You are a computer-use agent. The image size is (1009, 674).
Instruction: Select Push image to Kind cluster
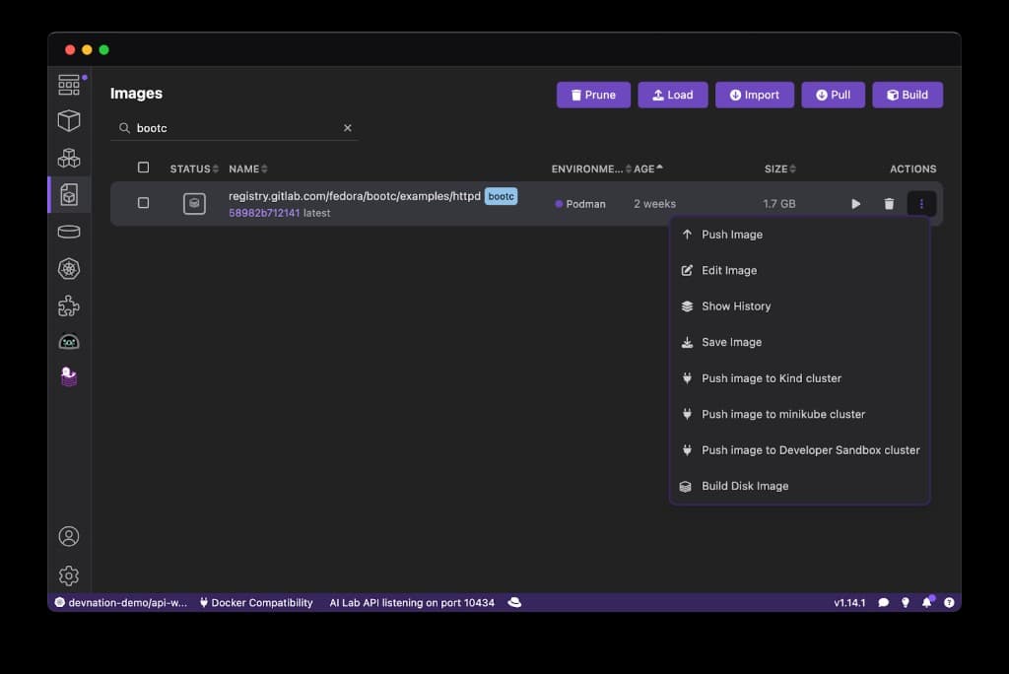tap(772, 377)
